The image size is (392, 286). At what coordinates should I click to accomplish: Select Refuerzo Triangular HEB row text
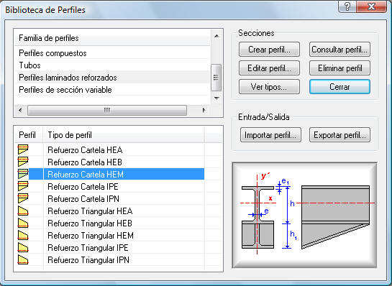click(x=90, y=223)
